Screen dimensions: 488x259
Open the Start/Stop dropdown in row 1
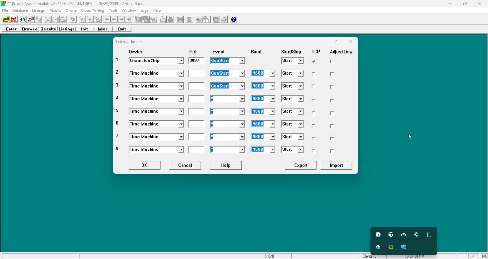300,60
